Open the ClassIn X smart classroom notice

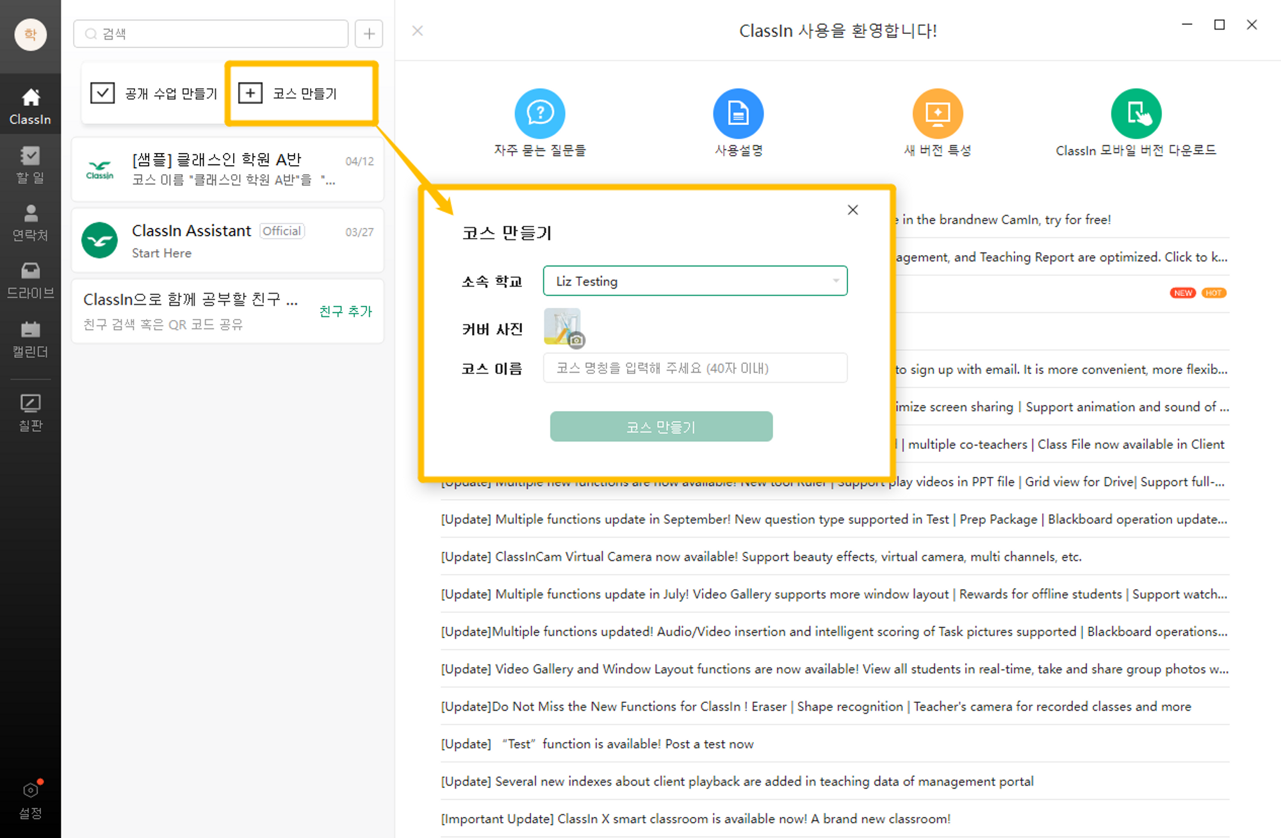835,819
